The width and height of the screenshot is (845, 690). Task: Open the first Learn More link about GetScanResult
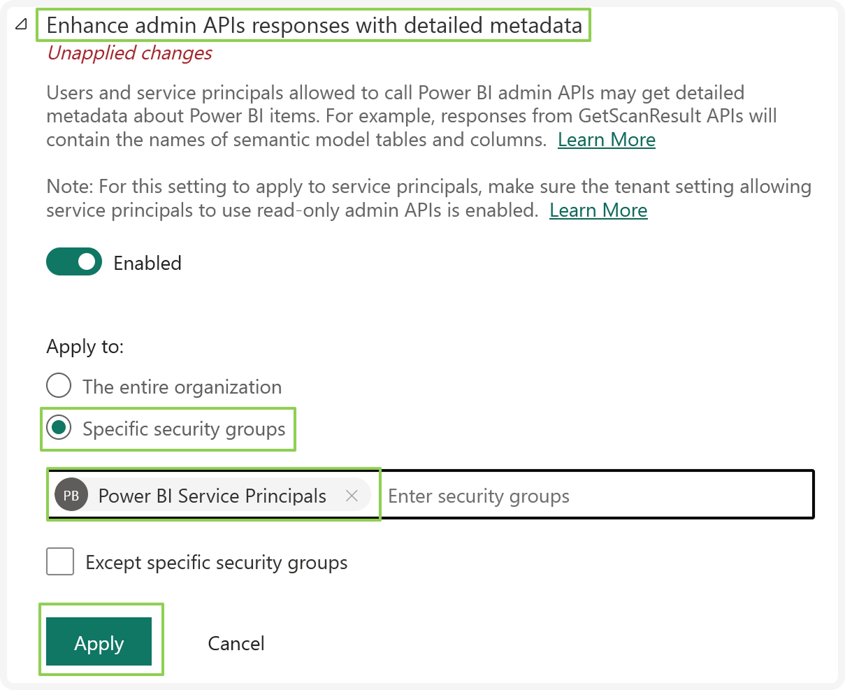pyautogui.click(x=606, y=140)
